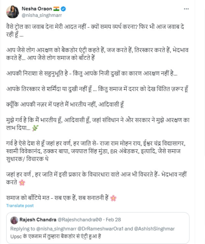Open the @DrRameshwarOra1 mention
This screenshot has height=244, width=205.
[x=100, y=229]
